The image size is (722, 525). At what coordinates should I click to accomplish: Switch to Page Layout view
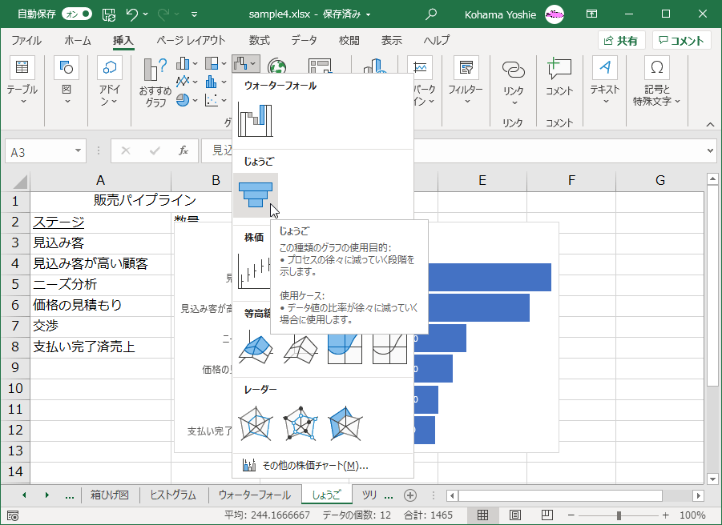(x=514, y=515)
